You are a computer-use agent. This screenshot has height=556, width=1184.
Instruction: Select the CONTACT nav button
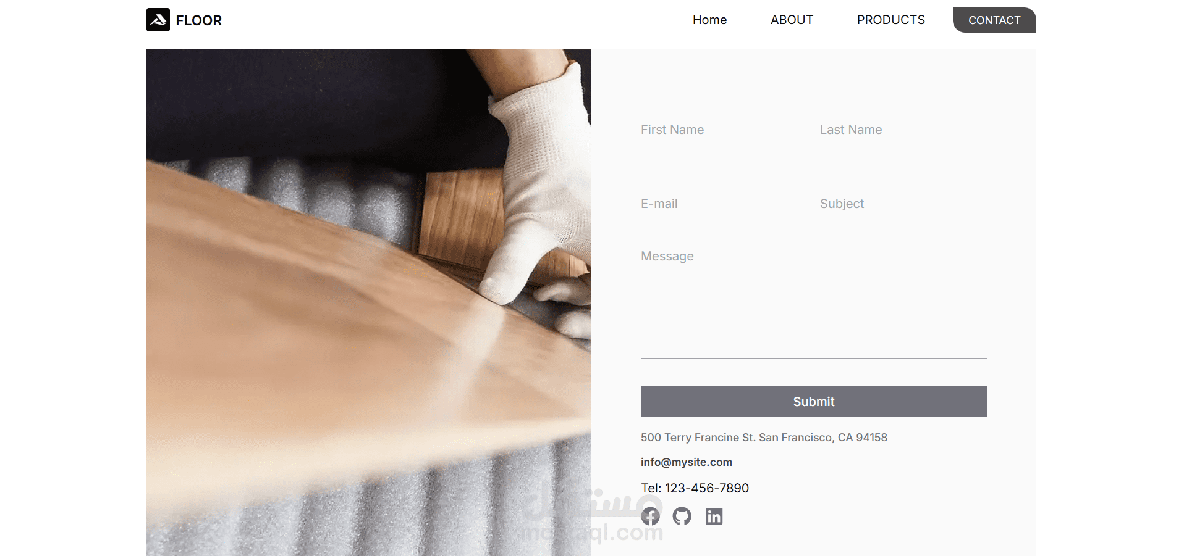[994, 20]
